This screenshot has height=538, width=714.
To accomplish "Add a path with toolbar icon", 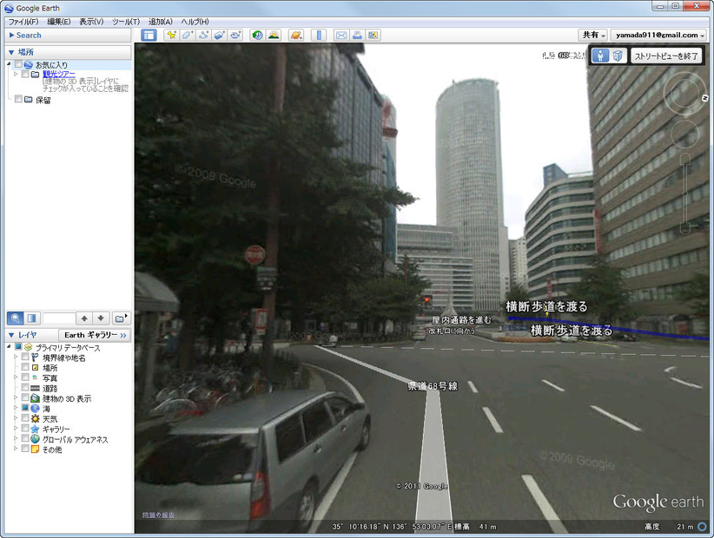I will coord(203,35).
